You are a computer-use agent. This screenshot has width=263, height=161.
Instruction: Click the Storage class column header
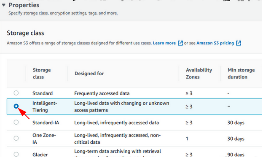[x=42, y=74]
